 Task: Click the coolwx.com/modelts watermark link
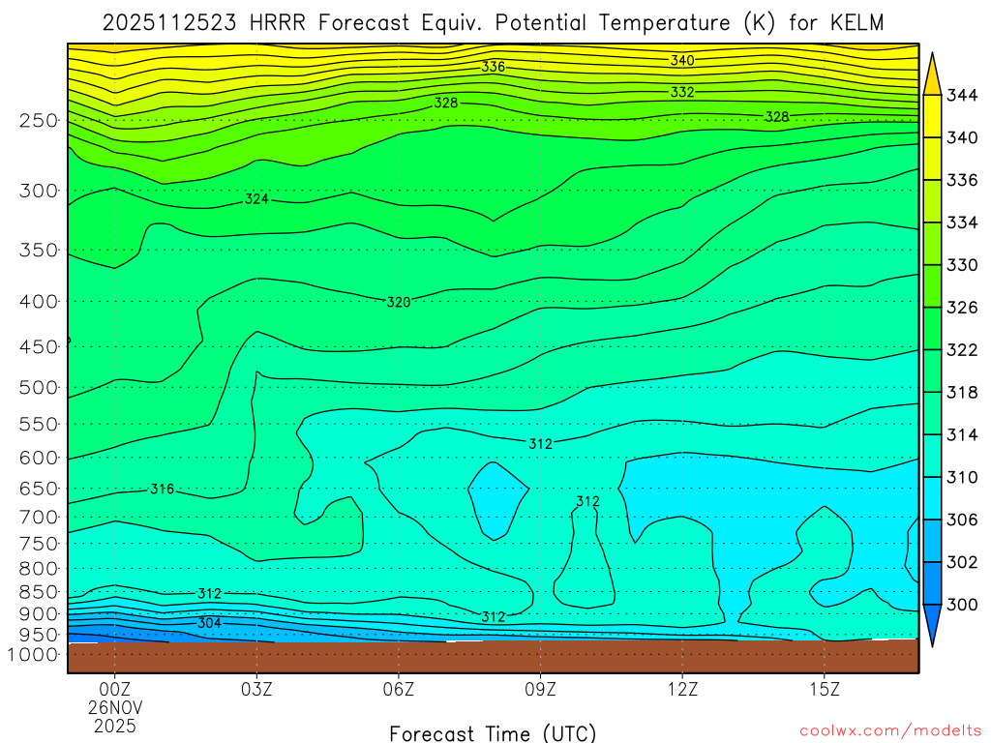click(x=890, y=731)
